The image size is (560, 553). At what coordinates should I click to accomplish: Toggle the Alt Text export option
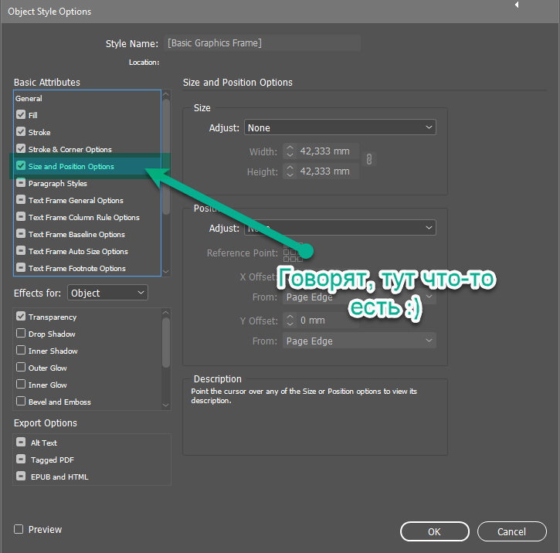(21, 443)
